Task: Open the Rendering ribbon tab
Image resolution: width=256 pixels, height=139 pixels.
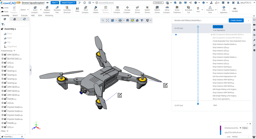Action: 49,15
